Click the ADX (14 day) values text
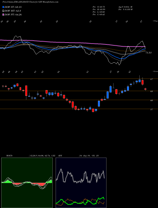 click(x=89, y=156)
